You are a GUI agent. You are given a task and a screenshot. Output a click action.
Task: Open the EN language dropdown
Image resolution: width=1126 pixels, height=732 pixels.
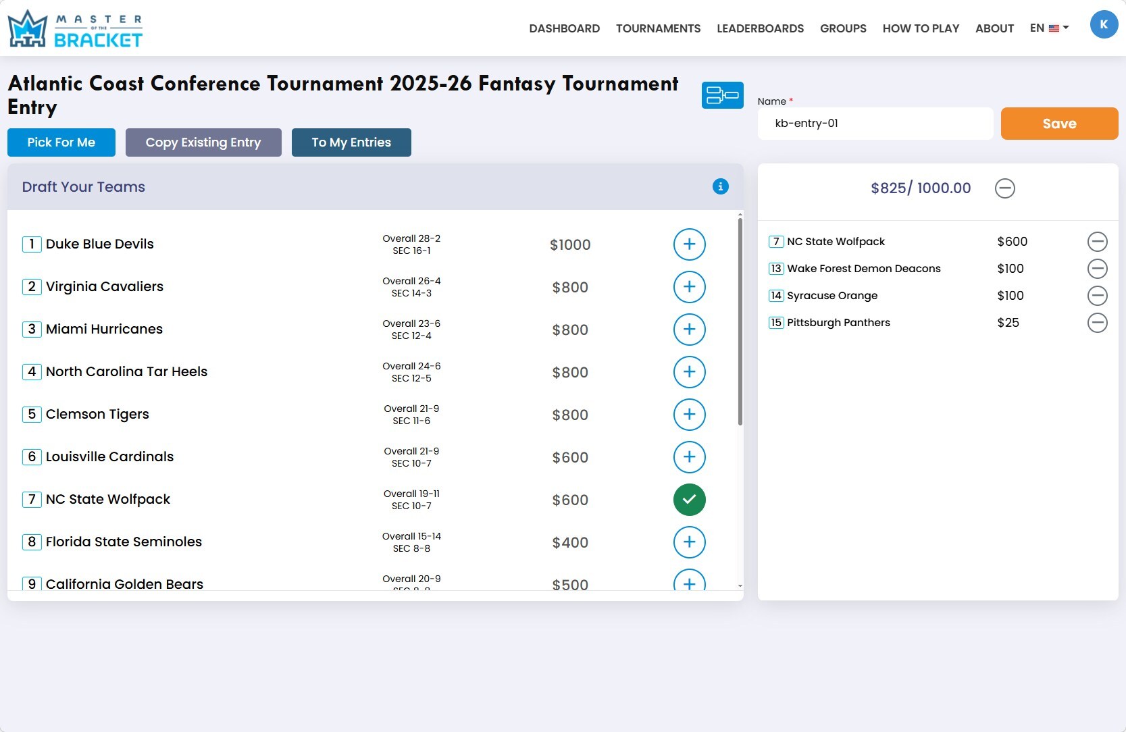pos(1048,28)
